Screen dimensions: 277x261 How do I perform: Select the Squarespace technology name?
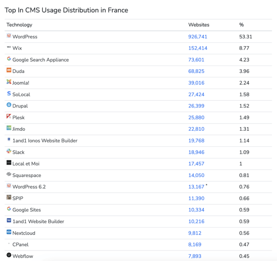[x=27, y=176]
